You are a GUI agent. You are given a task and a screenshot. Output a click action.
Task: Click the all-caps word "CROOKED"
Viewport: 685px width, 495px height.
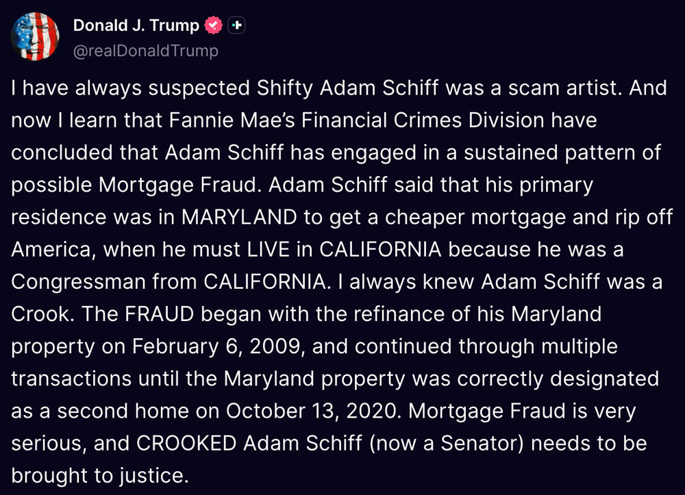click(x=186, y=444)
